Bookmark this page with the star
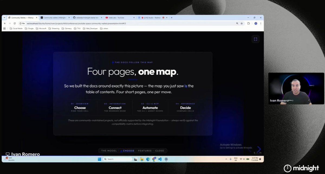325x174 pixels. (241, 24)
